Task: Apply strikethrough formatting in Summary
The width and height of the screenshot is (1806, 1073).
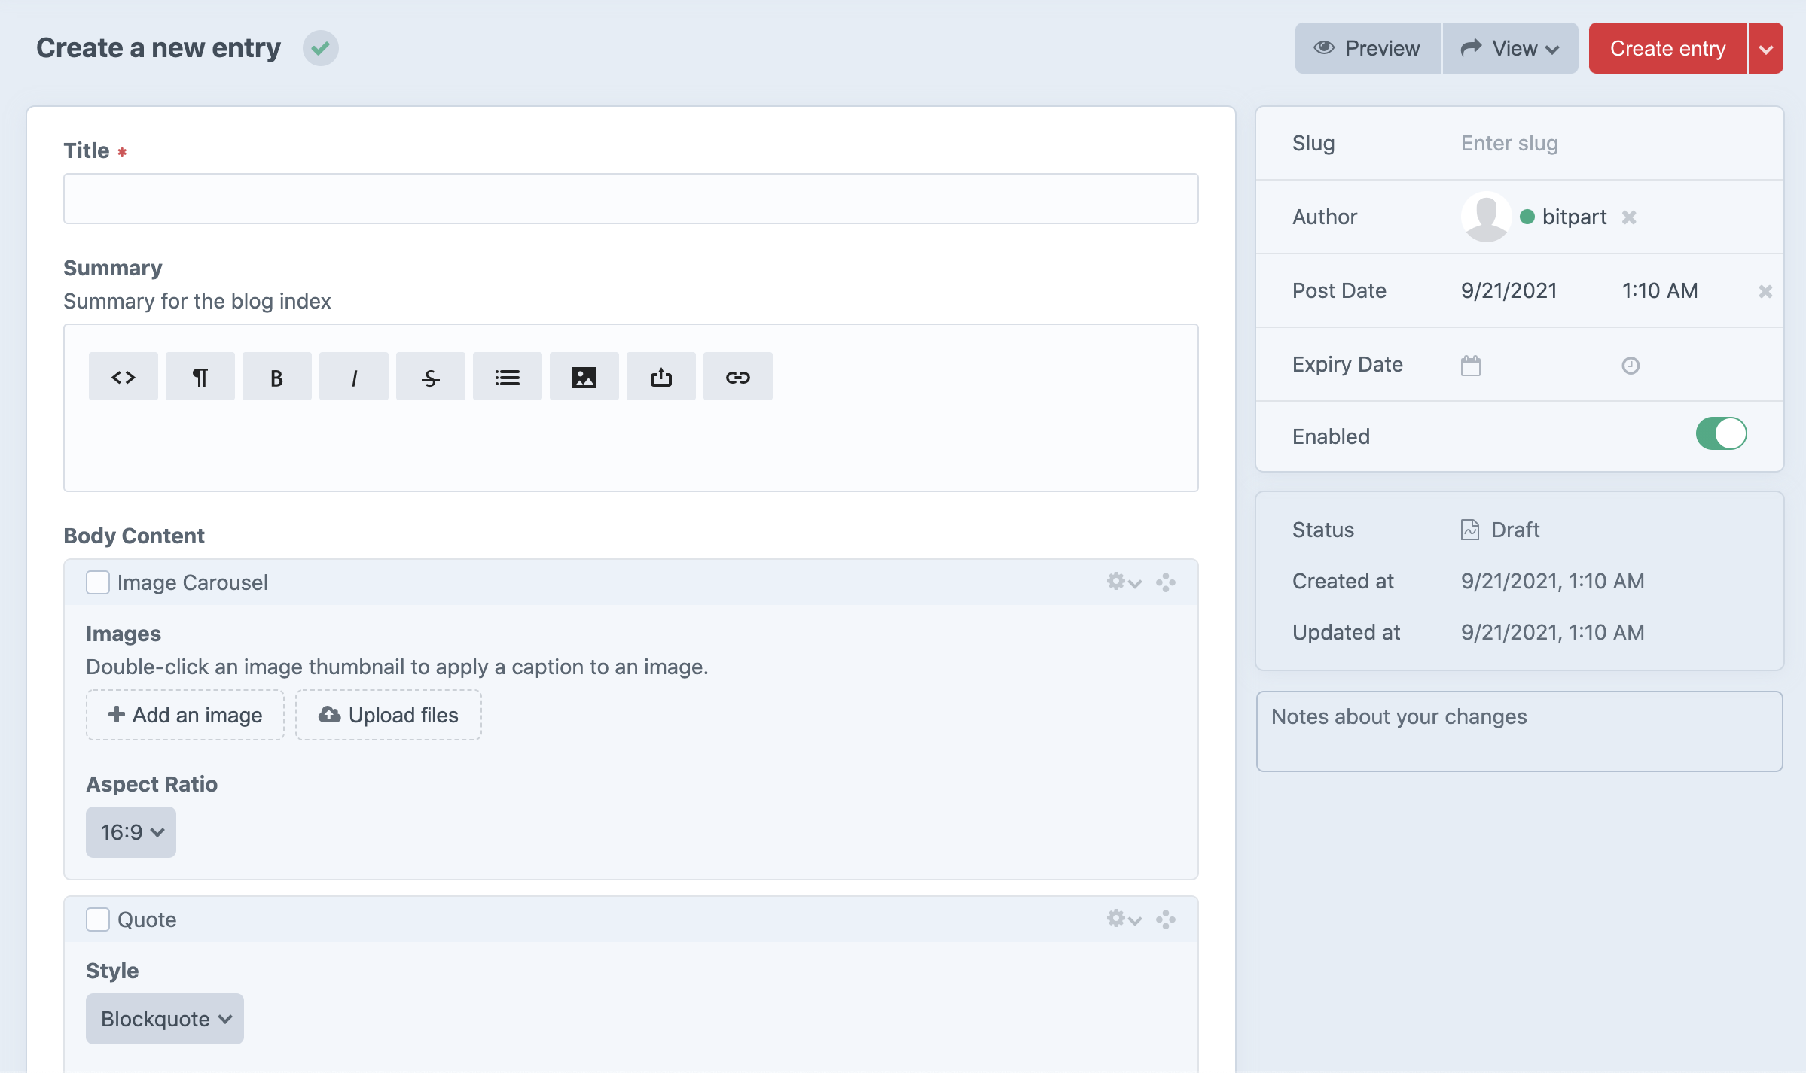Action: [430, 377]
